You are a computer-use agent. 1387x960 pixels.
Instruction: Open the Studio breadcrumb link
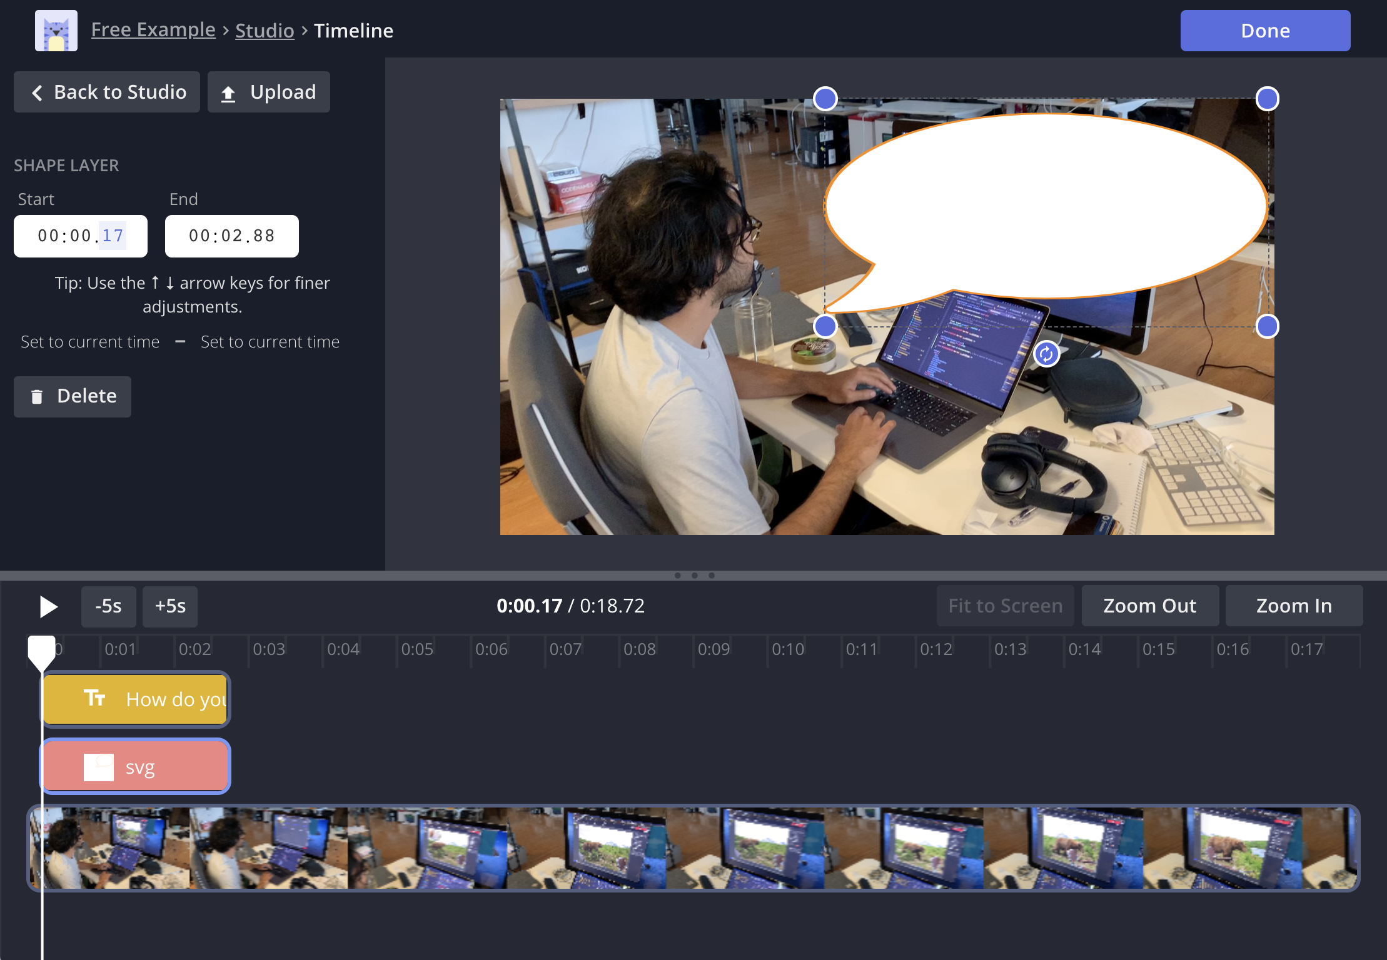point(265,31)
